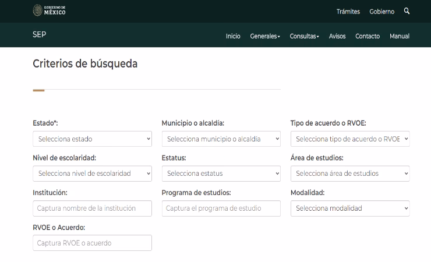Click the Programa de estudios label
Screen dimensions: 431x262
(x=196, y=193)
